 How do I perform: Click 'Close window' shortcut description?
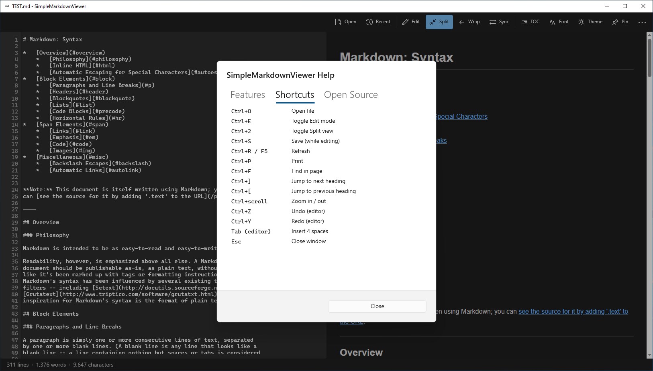[x=308, y=241]
